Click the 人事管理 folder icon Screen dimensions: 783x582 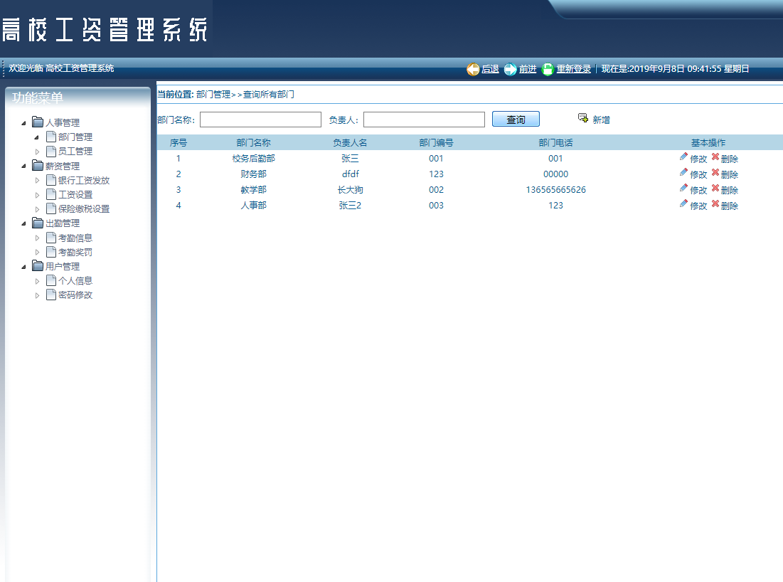point(38,122)
